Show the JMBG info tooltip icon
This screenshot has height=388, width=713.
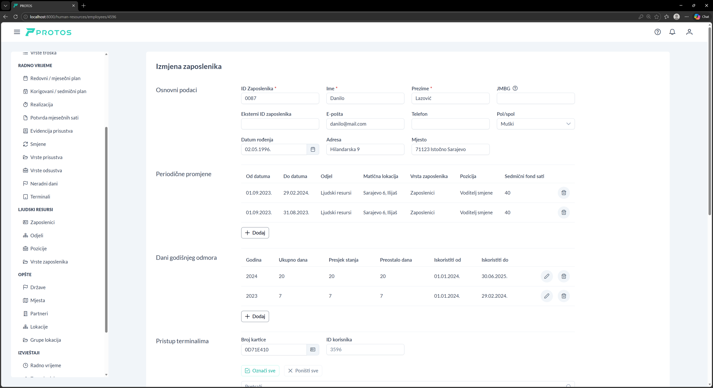click(515, 88)
